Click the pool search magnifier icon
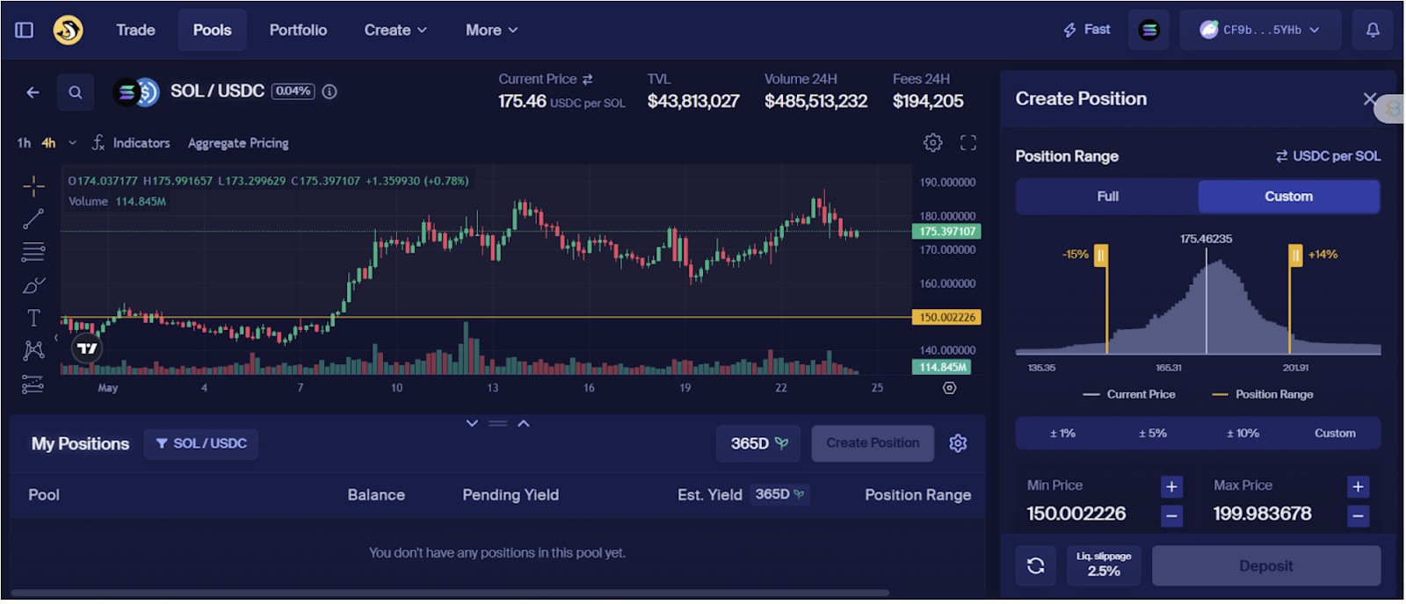This screenshot has width=1406, height=604. click(76, 92)
